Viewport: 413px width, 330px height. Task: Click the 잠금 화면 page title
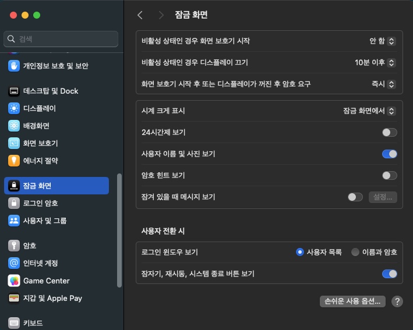click(x=191, y=15)
